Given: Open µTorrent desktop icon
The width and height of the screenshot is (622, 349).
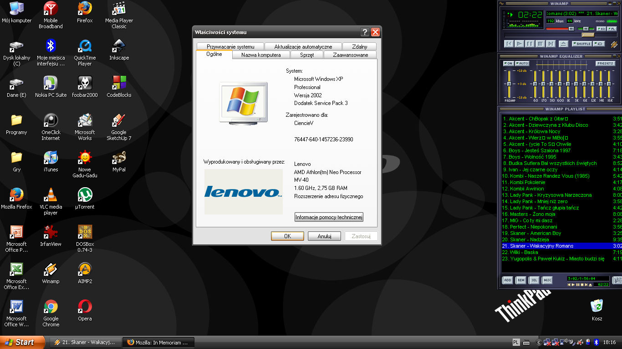Looking at the screenshot, I should (85, 199).
